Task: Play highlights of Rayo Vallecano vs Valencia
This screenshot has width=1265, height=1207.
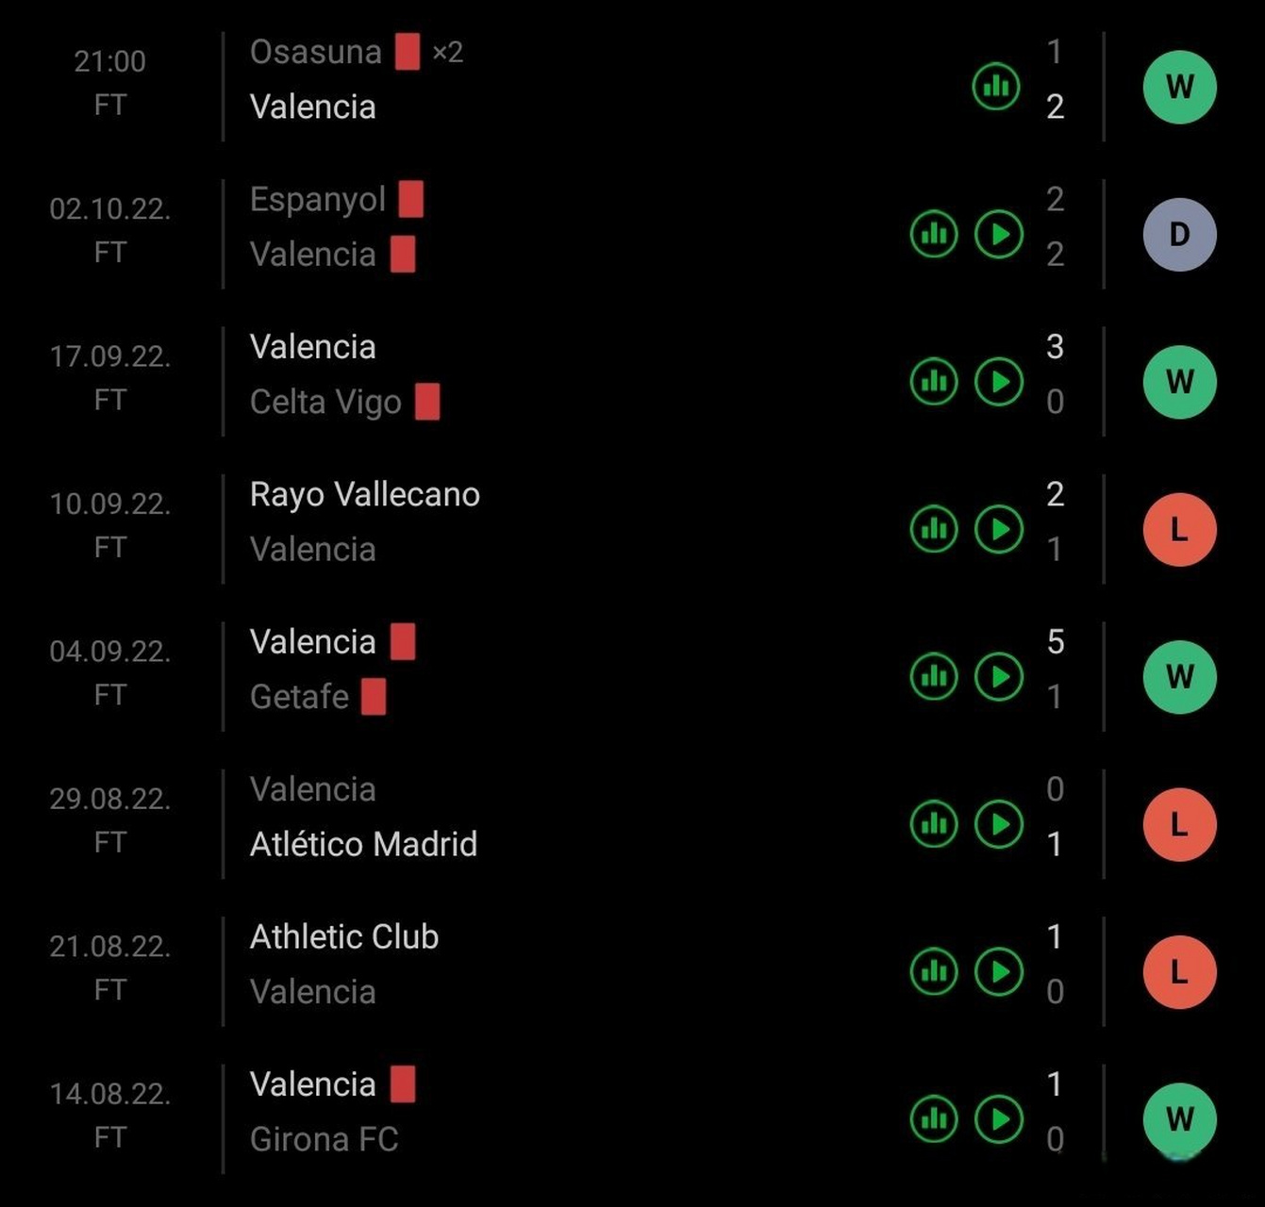Action: [x=999, y=529]
